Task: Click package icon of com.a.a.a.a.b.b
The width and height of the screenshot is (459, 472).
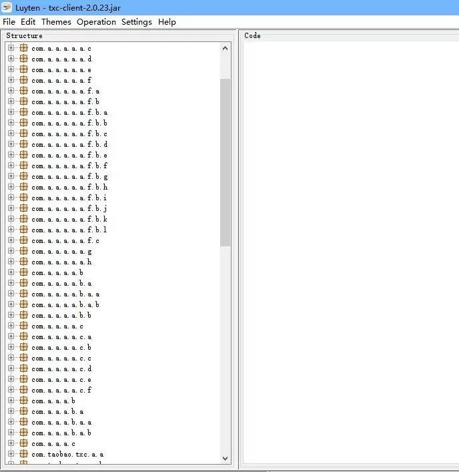Action: (x=24, y=315)
